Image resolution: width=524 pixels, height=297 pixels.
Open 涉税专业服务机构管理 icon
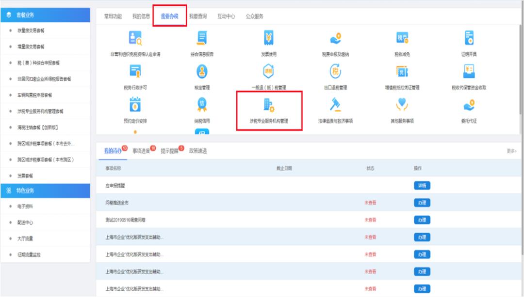click(268, 105)
